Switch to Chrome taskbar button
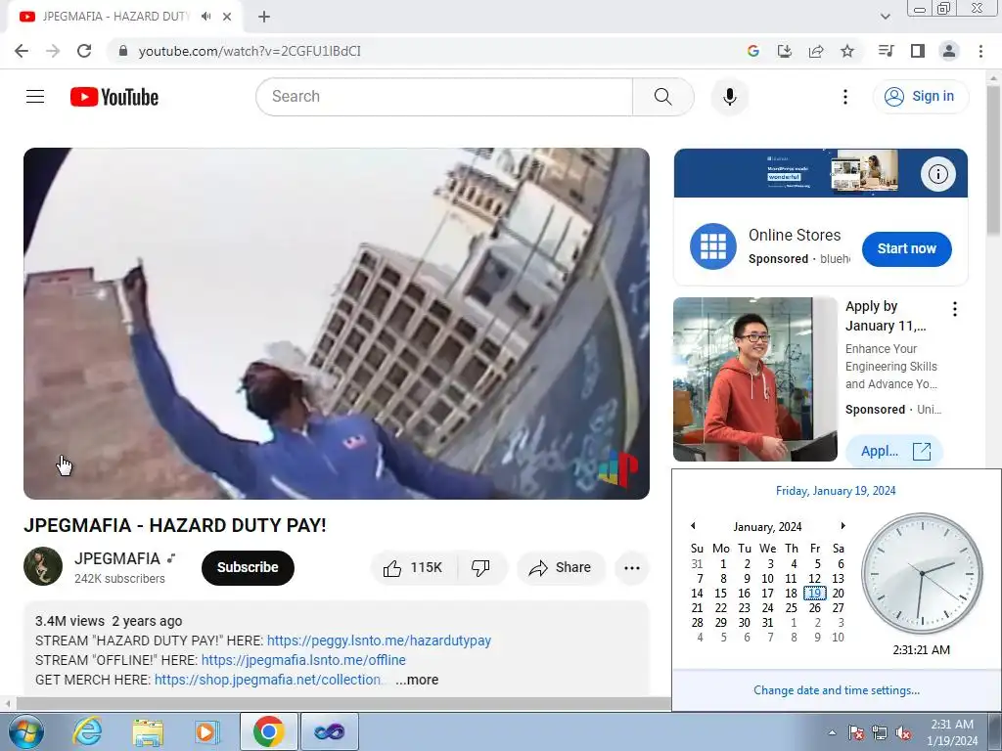Image resolution: width=1002 pixels, height=751 pixels. (268, 731)
